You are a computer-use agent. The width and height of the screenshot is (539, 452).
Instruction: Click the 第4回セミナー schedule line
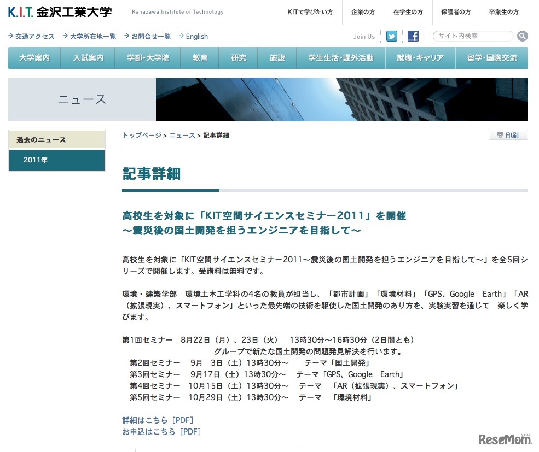click(x=294, y=386)
